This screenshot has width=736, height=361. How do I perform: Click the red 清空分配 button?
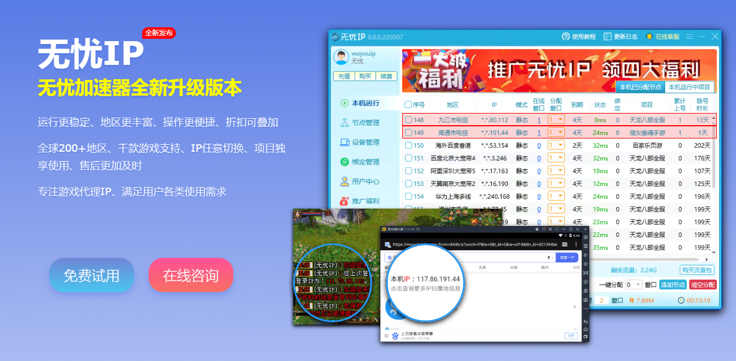[703, 285]
